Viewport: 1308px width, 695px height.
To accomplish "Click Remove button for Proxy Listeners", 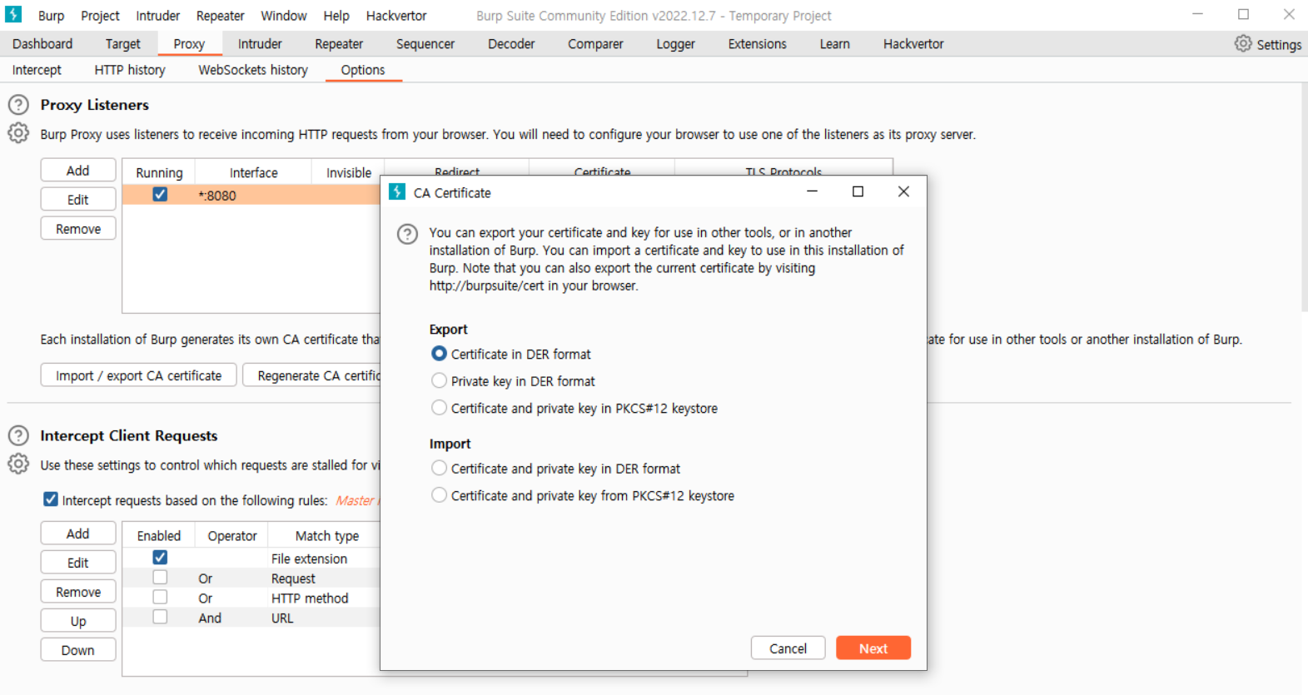I will (x=78, y=229).
